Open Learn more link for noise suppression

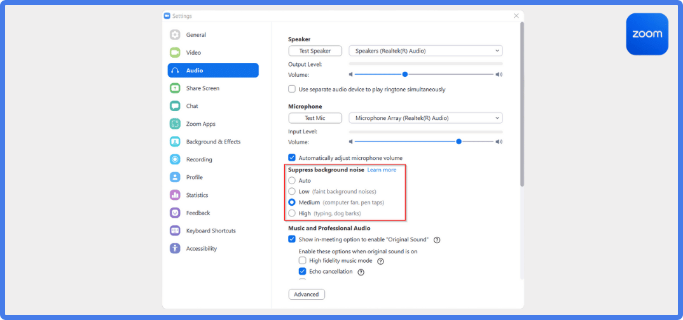pos(382,170)
